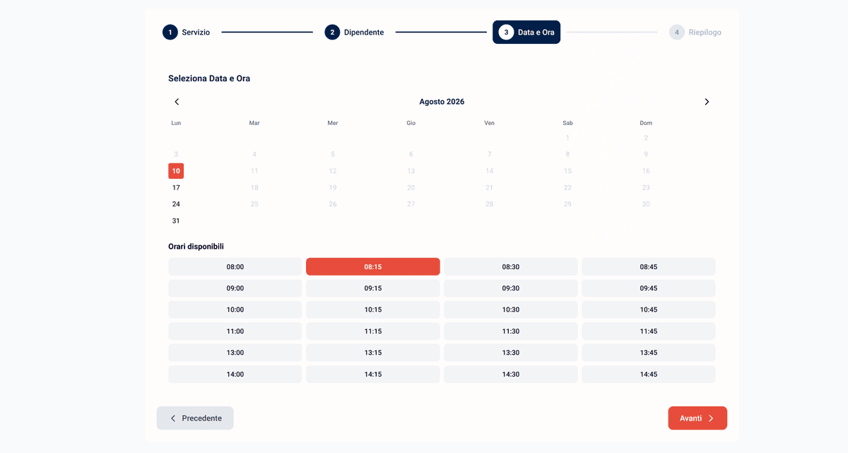The height and width of the screenshot is (453, 848).
Task: Select day 31 in the calendar
Action: 176,221
